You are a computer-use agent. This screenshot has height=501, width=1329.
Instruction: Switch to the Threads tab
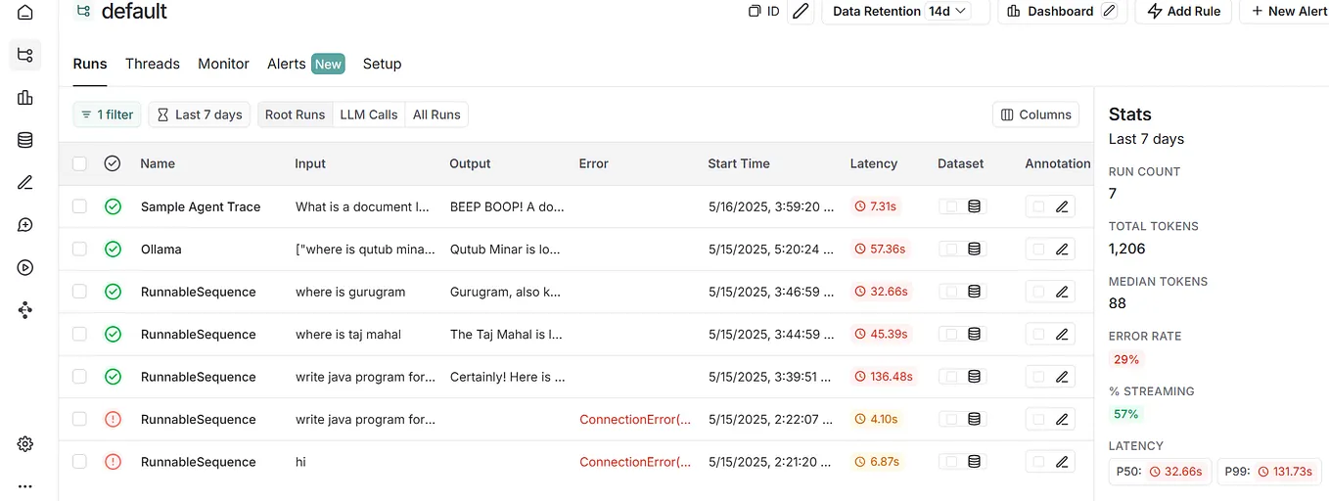click(153, 64)
